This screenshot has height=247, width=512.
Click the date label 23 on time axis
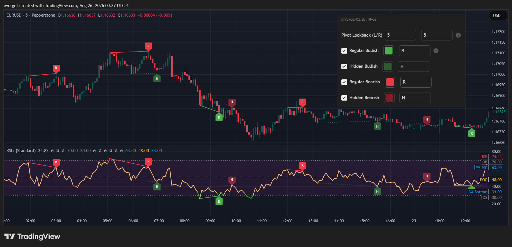click(414, 221)
